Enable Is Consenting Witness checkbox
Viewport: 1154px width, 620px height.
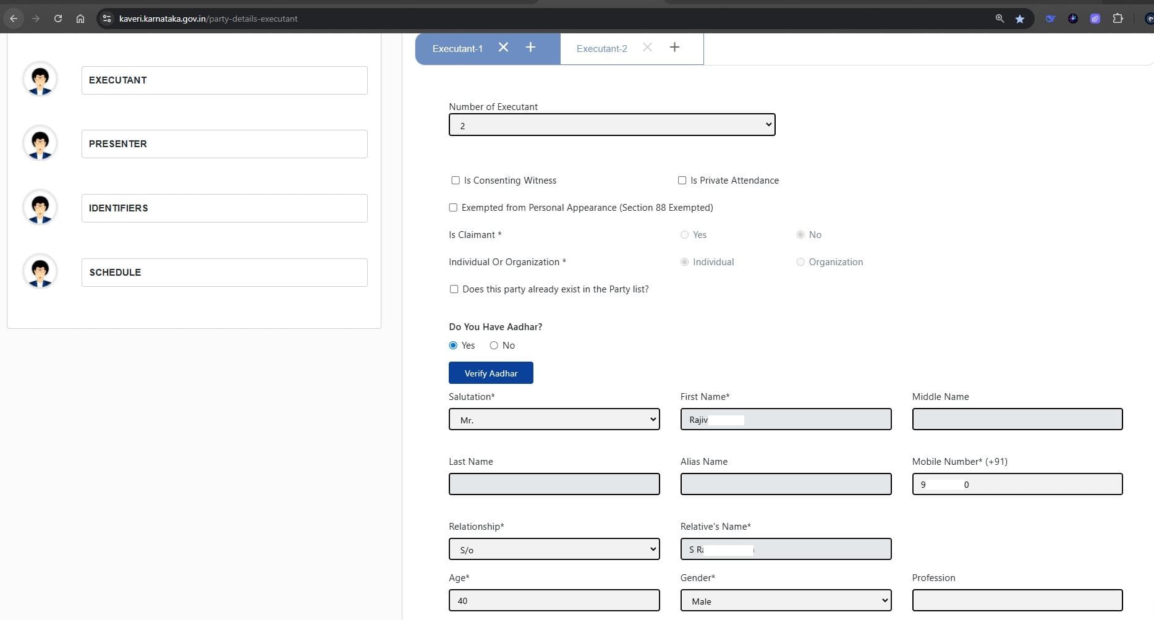tap(456, 180)
